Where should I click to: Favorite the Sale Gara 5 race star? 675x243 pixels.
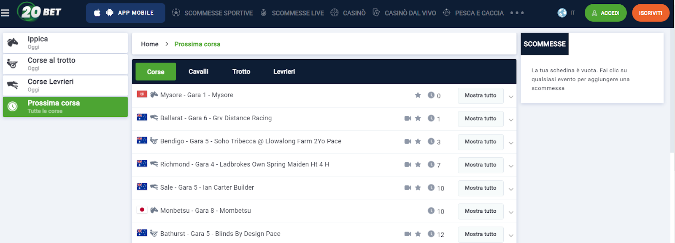(418, 188)
